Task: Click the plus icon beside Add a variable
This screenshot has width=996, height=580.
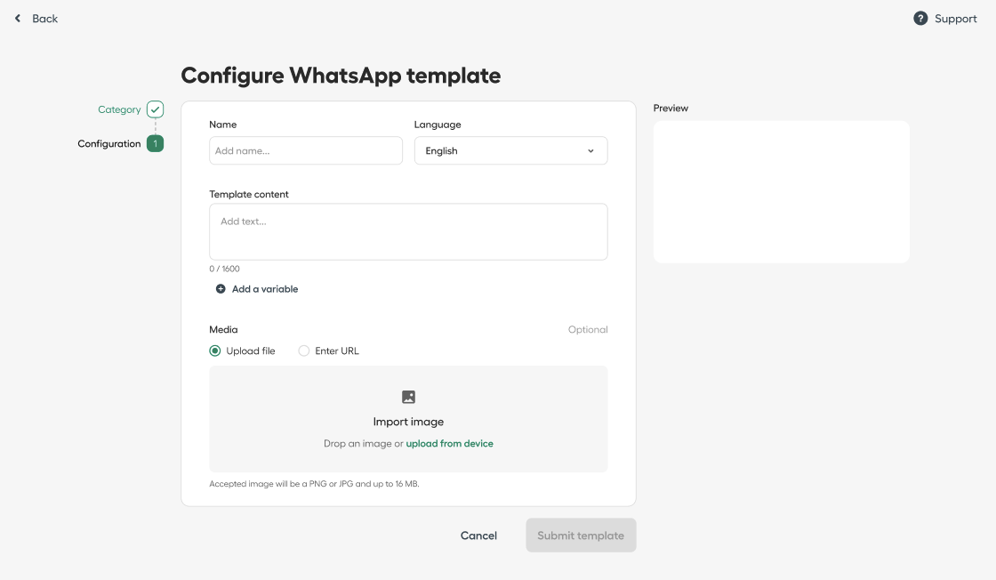Action: [x=221, y=289]
